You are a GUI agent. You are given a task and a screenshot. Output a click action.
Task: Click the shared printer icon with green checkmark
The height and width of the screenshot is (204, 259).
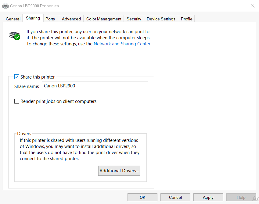[15, 36]
